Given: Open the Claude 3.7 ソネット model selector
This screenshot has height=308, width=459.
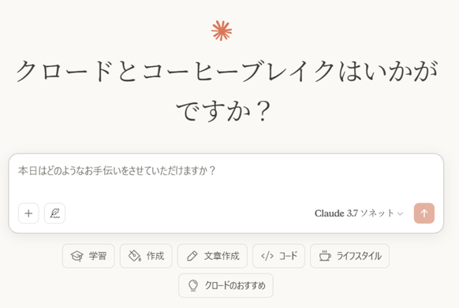Looking at the screenshot, I should [x=359, y=213].
